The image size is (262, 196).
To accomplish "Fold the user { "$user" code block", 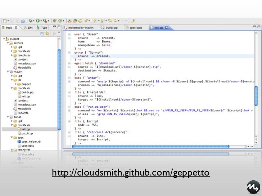I will 69,34.
